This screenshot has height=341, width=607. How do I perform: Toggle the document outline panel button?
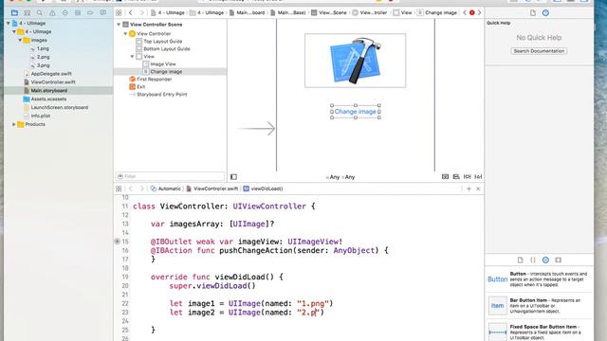233,177
